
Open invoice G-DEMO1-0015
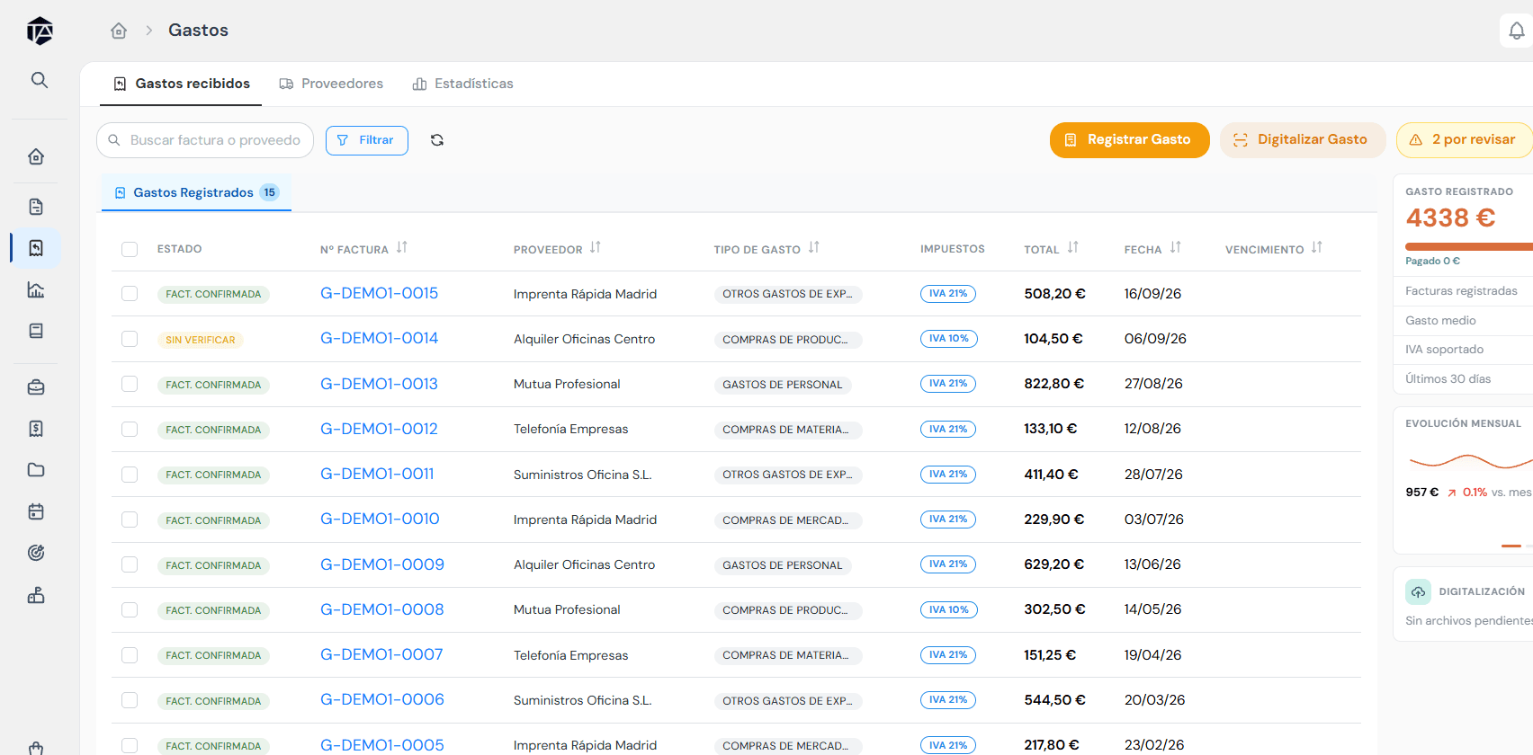pyautogui.click(x=380, y=293)
